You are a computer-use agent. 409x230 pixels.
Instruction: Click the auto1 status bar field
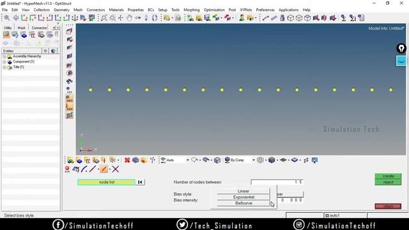click(345, 215)
